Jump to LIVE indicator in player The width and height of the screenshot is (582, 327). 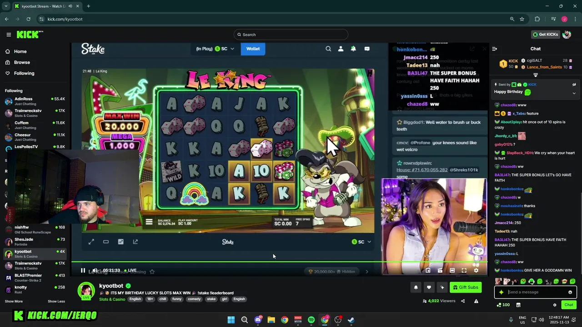pyautogui.click(x=130, y=270)
